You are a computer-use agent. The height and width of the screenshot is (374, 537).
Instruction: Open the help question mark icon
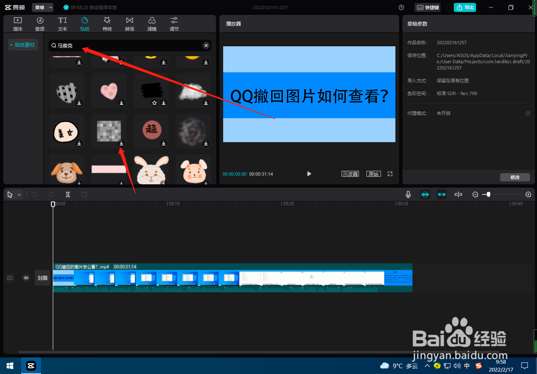coord(401,7)
